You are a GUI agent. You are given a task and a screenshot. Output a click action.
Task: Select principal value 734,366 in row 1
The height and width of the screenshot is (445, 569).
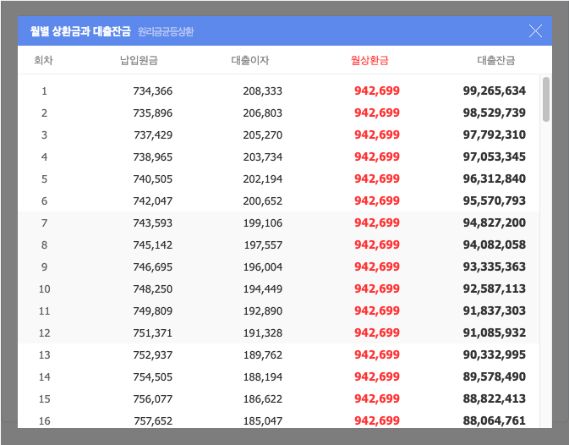(x=153, y=91)
